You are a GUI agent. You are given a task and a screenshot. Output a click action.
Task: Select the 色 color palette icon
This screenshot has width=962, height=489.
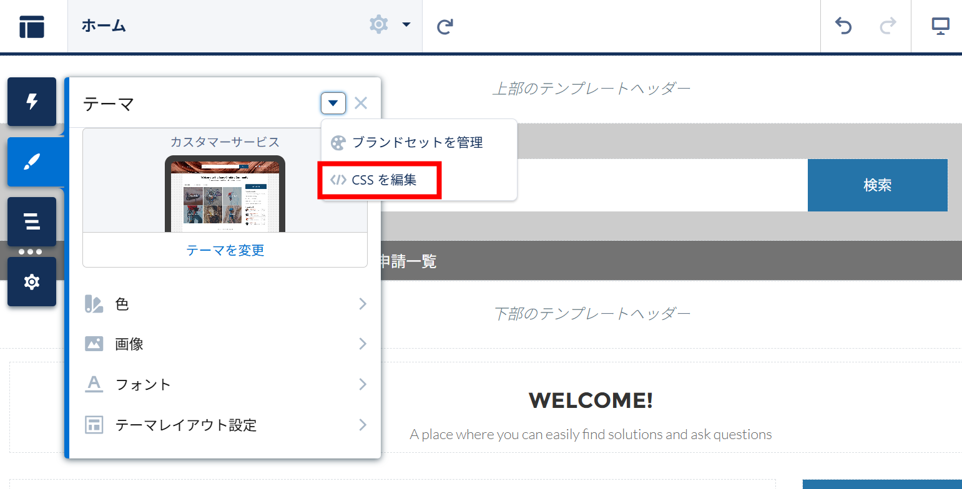click(95, 304)
